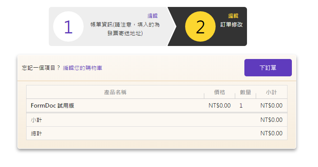Select the 訂單修改 step label

coord(231,24)
